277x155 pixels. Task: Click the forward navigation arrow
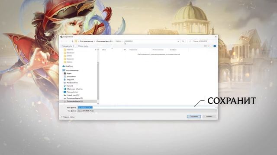(x=66, y=41)
